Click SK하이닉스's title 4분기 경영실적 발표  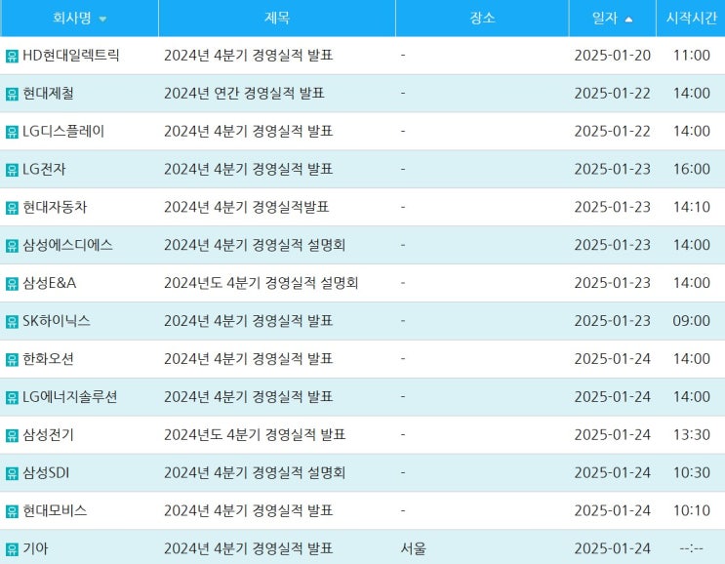pyautogui.click(x=273, y=320)
